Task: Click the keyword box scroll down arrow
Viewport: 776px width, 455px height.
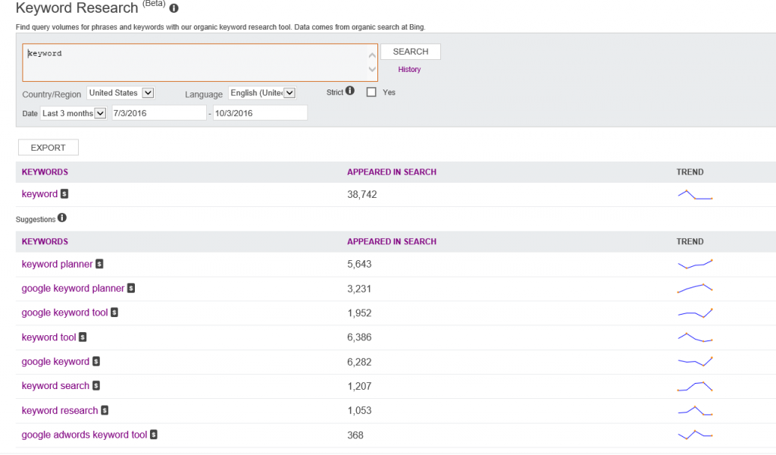Action: (372, 70)
